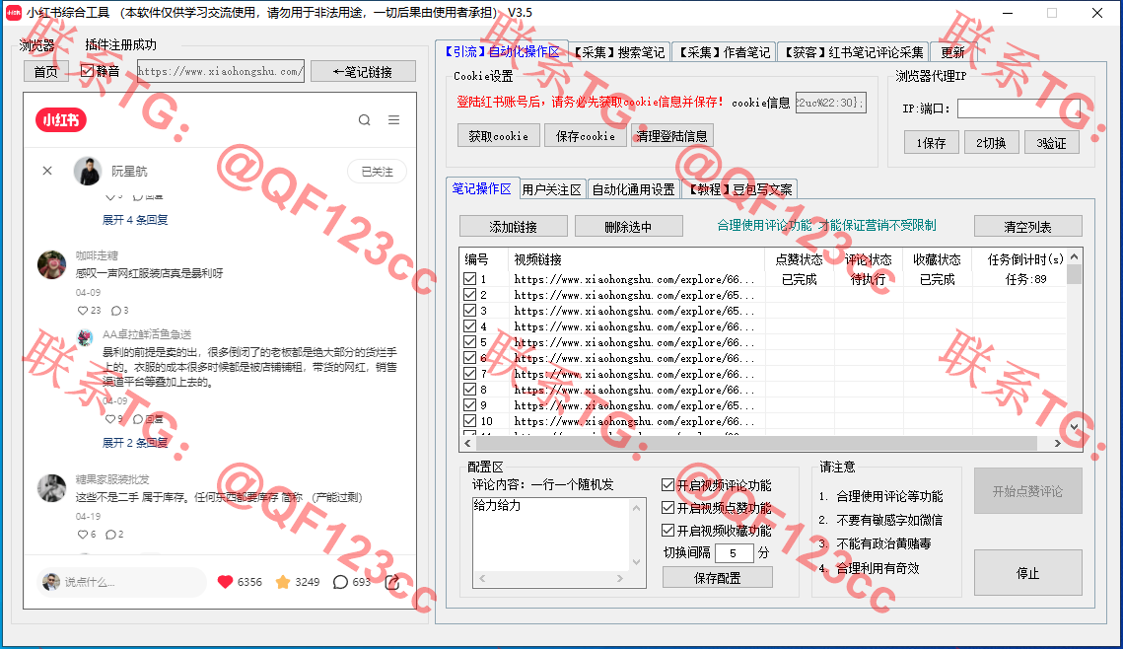Click the 清空列表 button
Image resolution: width=1123 pixels, height=649 pixels.
pos(1027,227)
